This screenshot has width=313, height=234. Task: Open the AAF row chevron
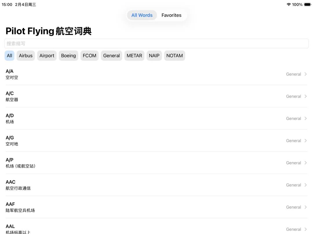[306, 207]
